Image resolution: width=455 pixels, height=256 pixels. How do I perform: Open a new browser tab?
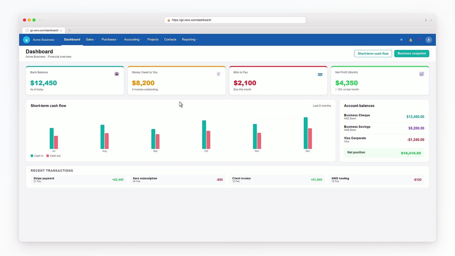pyautogui.click(x=70, y=31)
